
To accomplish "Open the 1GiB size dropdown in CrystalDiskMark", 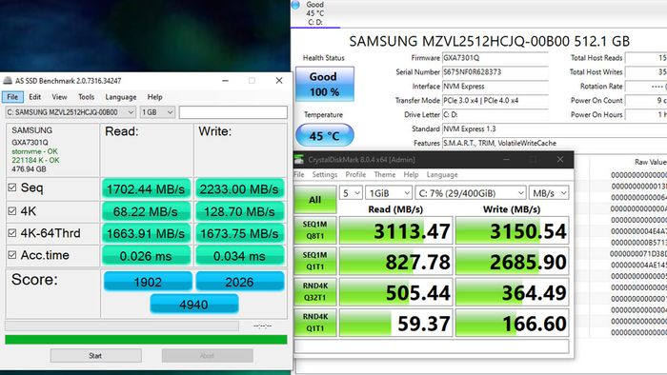I will coord(389,193).
